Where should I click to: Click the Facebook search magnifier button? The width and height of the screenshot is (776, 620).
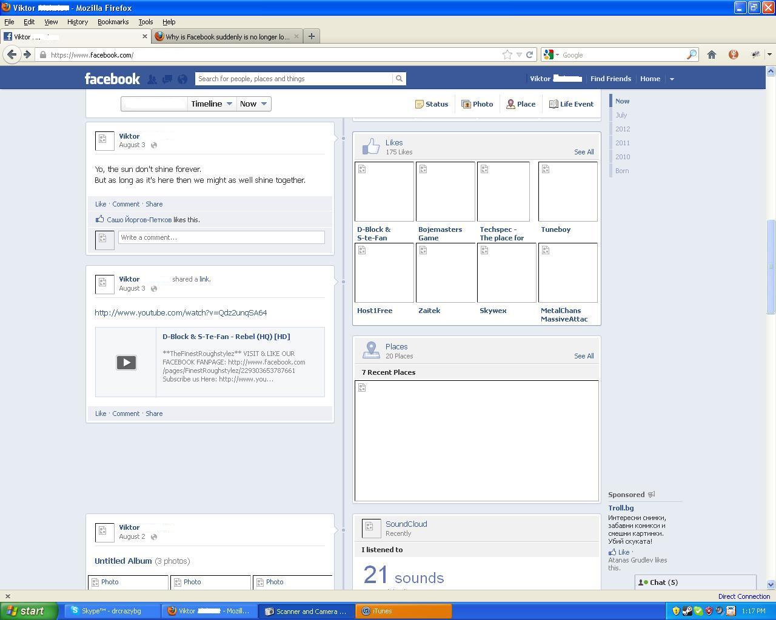coord(399,79)
